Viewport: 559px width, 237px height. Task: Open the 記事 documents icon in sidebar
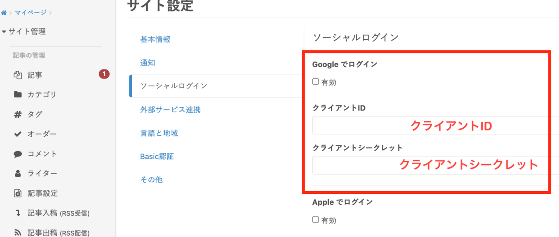click(18, 75)
